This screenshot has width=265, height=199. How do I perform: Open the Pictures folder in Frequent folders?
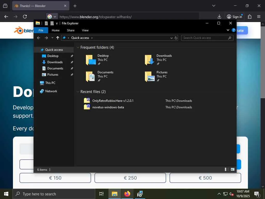point(156,76)
